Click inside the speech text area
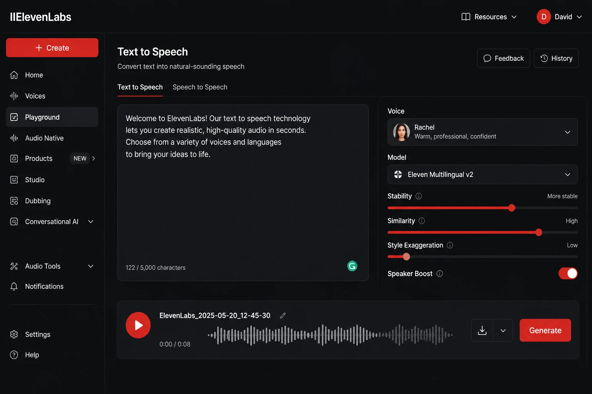The height and width of the screenshot is (394, 592). click(243, 192)
